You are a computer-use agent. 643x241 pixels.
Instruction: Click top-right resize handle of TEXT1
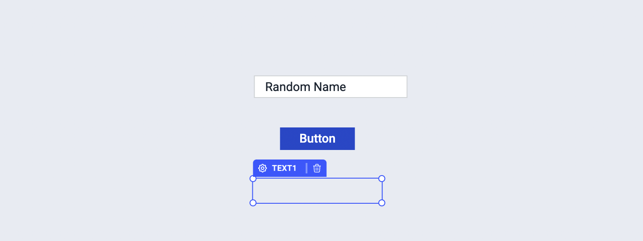[382, 179]
